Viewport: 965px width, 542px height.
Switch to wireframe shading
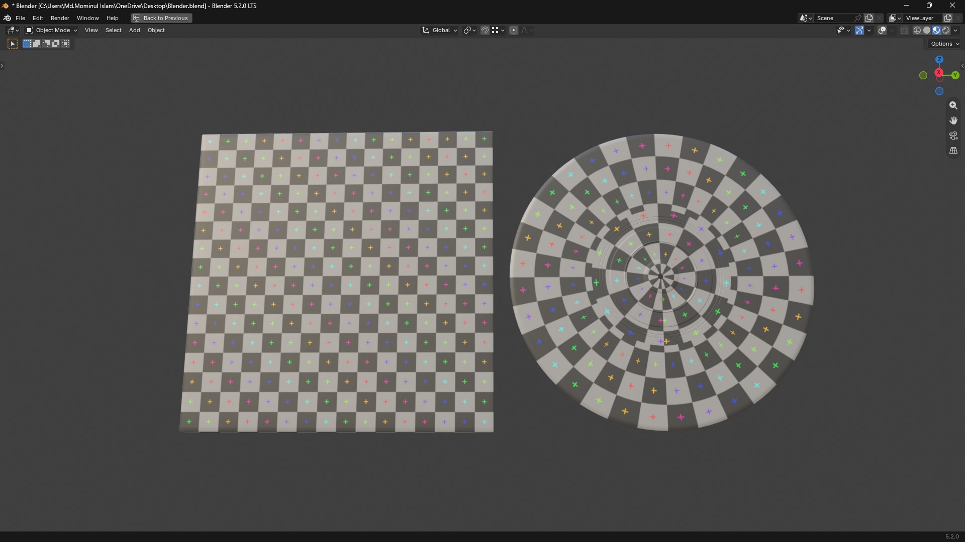click(x=917, y=31)
